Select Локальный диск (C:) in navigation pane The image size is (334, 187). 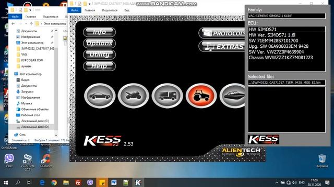(x=33, y=121)
